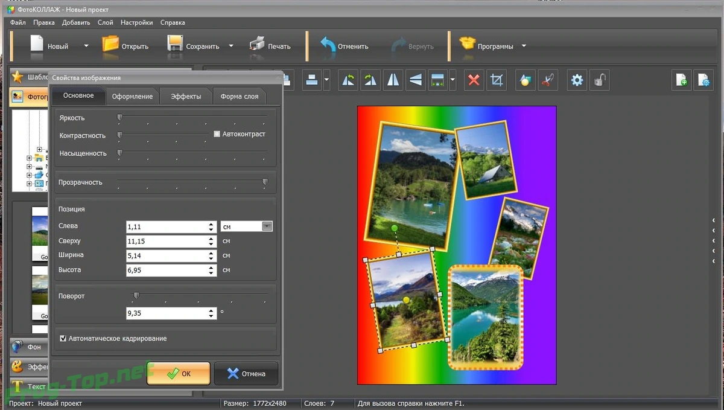Click the Сохранить floppy disk icon

click(175, 43)
